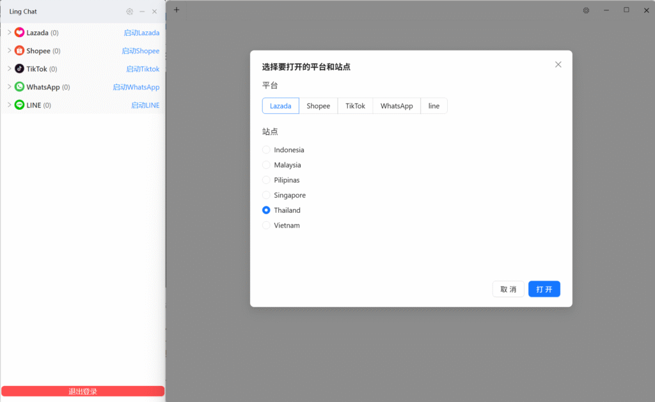Click the TikTok logo icon

pyautogui.click(x=19, y=68)
